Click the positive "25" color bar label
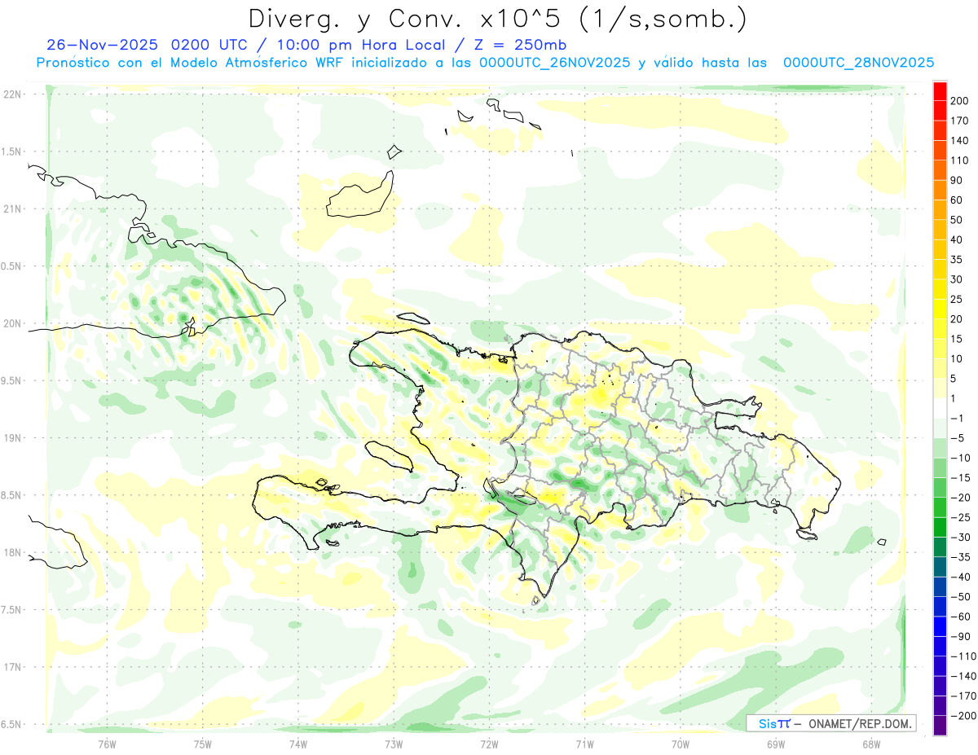The image size is (978, 755). click(958, 300)
